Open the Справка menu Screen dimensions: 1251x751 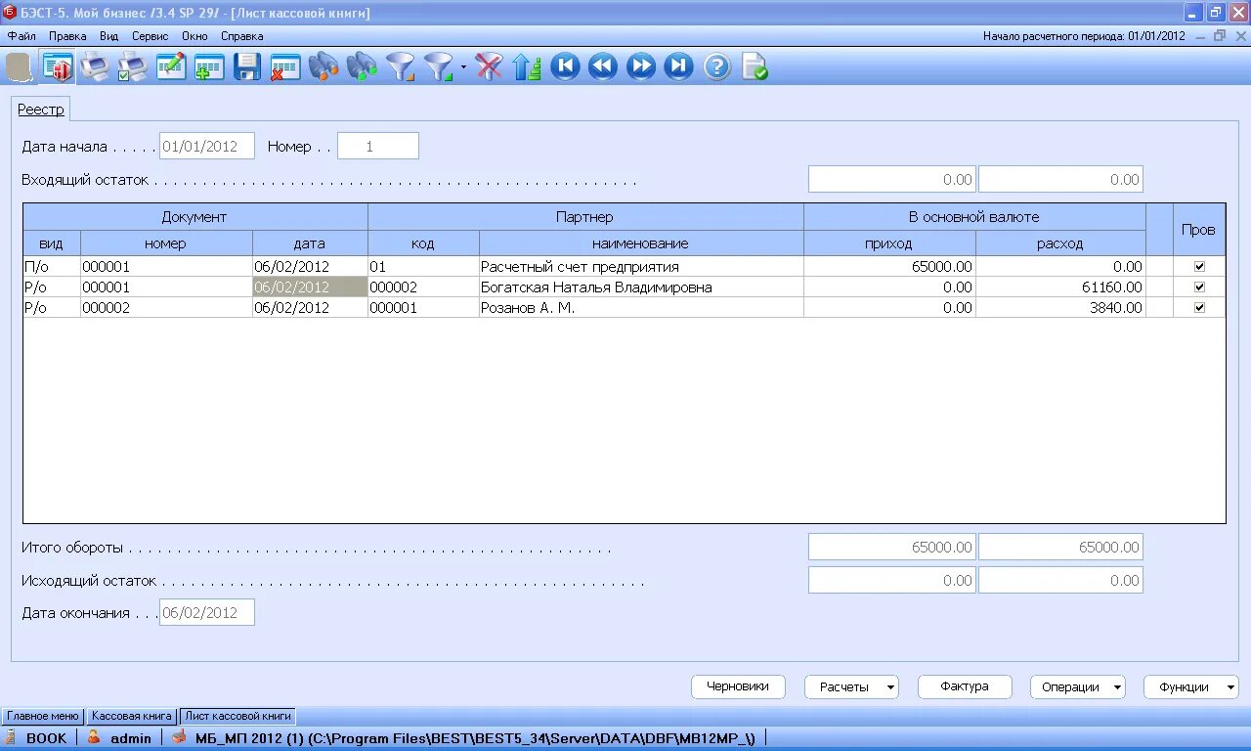[x=242, y=36]
